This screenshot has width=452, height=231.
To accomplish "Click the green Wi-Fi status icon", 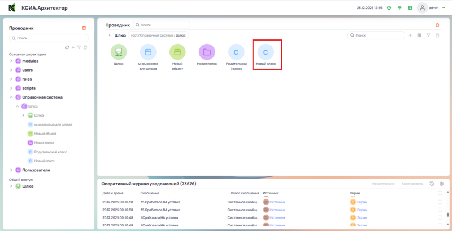I will click(399, 8).
